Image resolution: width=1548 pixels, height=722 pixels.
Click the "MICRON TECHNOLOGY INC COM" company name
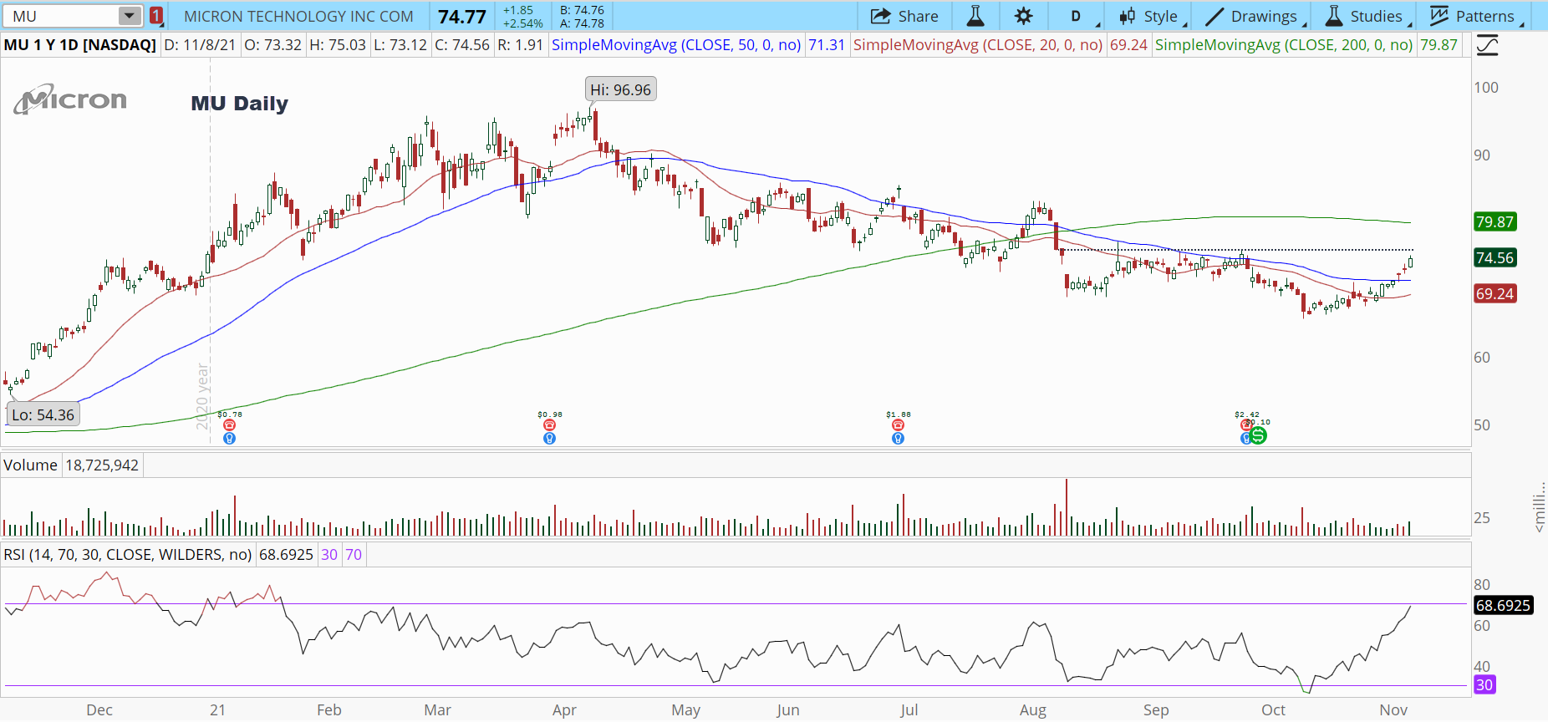point(298,17)
